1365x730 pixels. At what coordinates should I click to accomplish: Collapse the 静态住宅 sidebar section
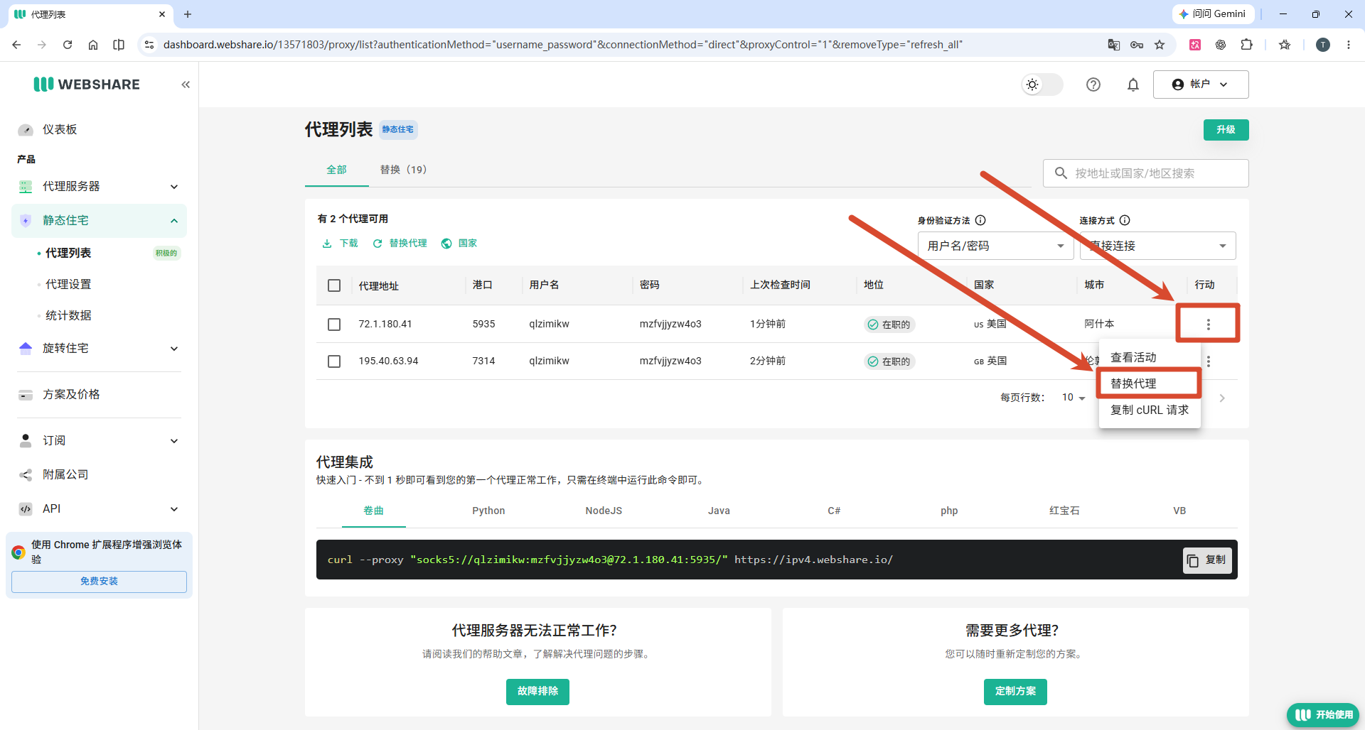click(x=99, y=220)
